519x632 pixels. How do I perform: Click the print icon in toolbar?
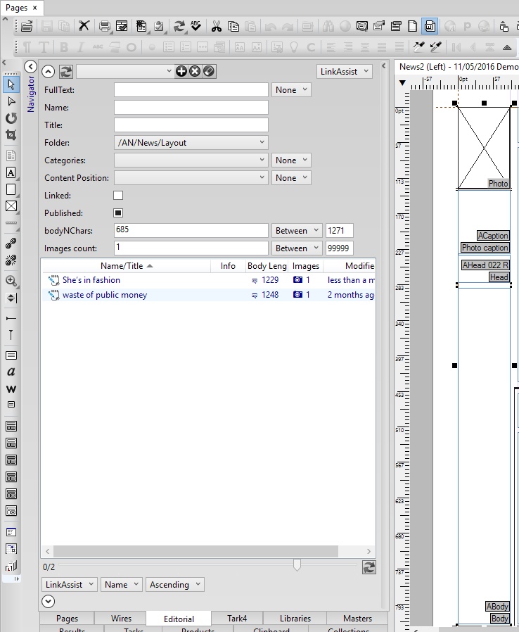click(x=104, y=27)
